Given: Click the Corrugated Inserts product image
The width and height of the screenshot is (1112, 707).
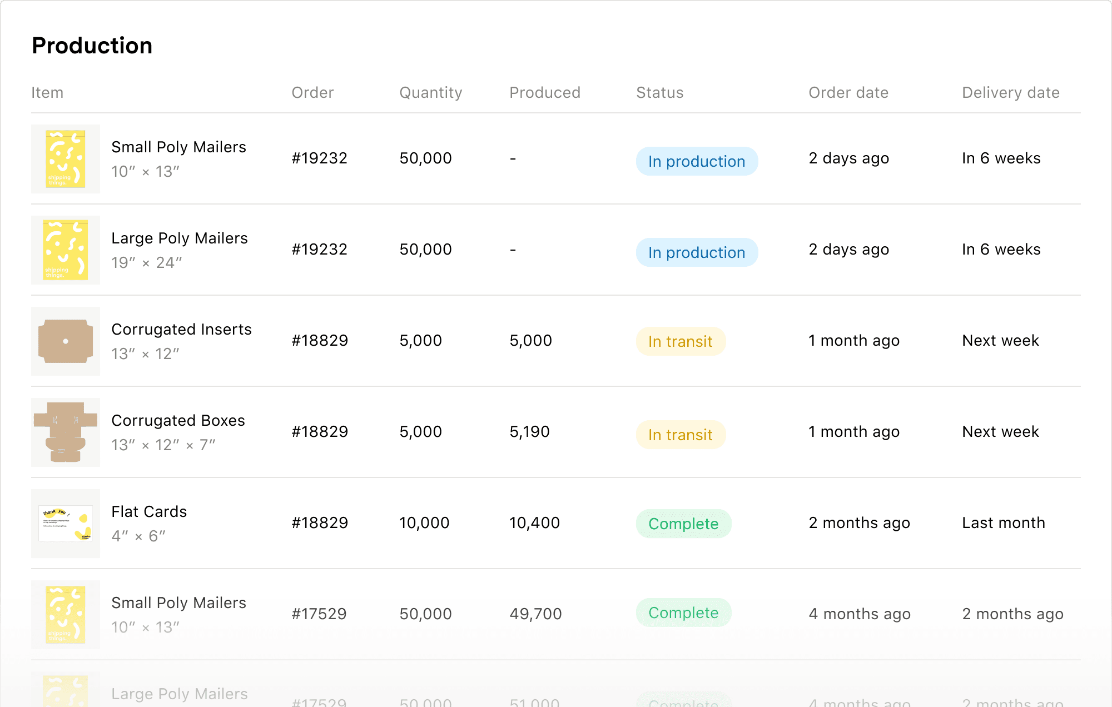Looking at the screenshot, I should pyautogui.click(x=66, y=341).
